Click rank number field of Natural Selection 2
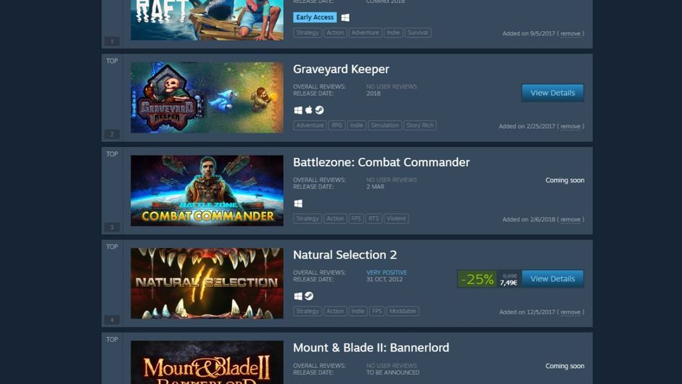 pos(112,320)
